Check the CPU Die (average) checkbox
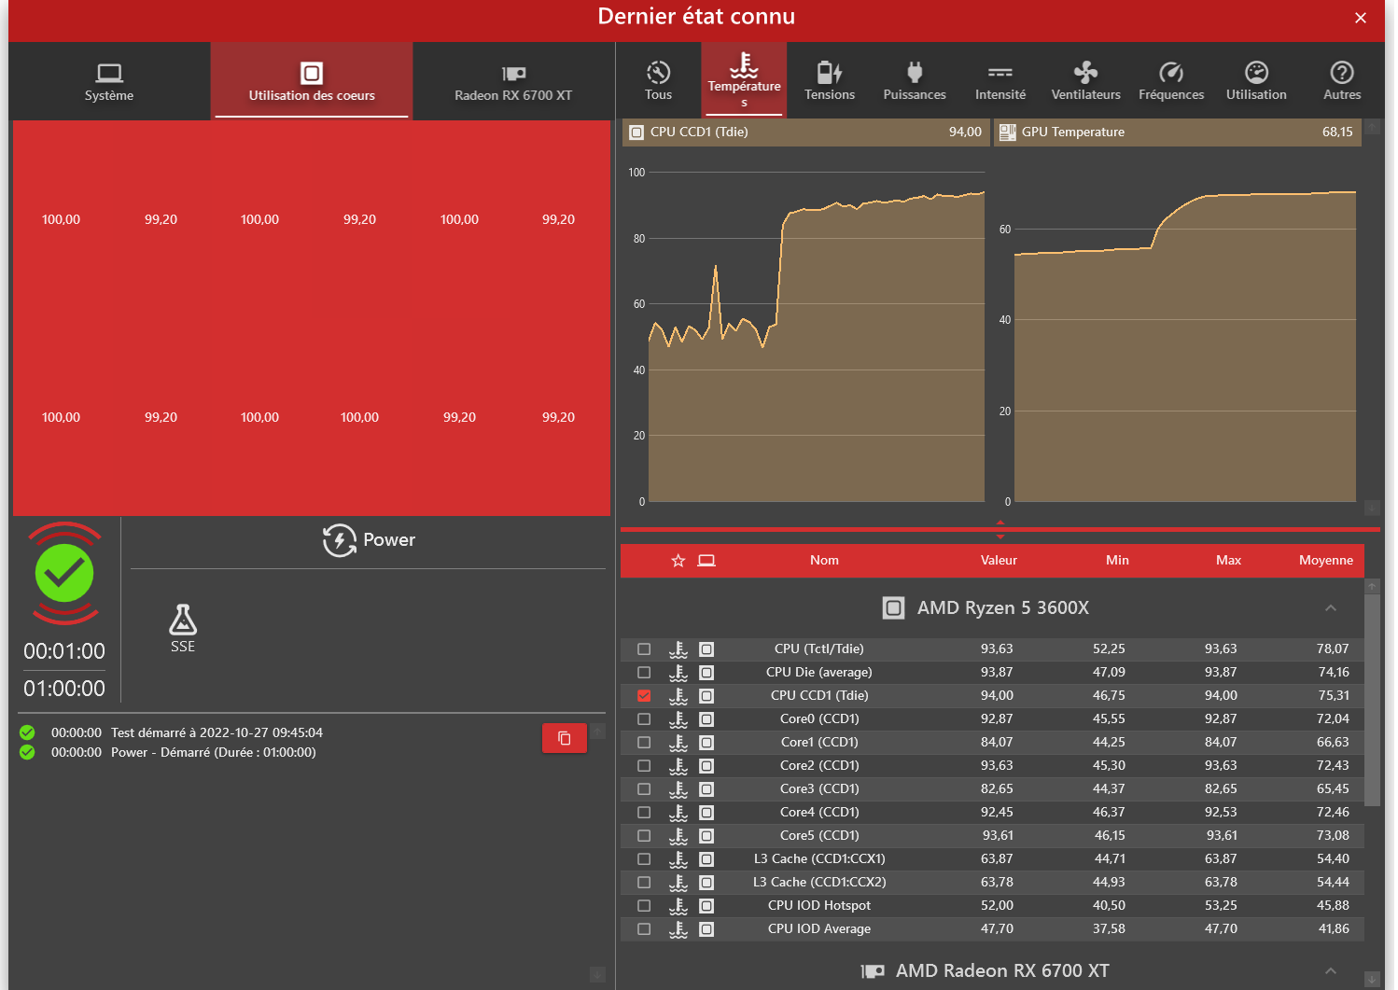This screenshot has width=1398, height=990. [644, 673]
